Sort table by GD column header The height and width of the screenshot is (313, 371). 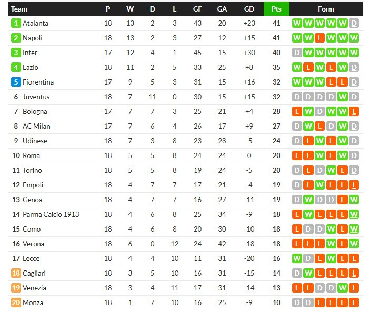[249, 9]
